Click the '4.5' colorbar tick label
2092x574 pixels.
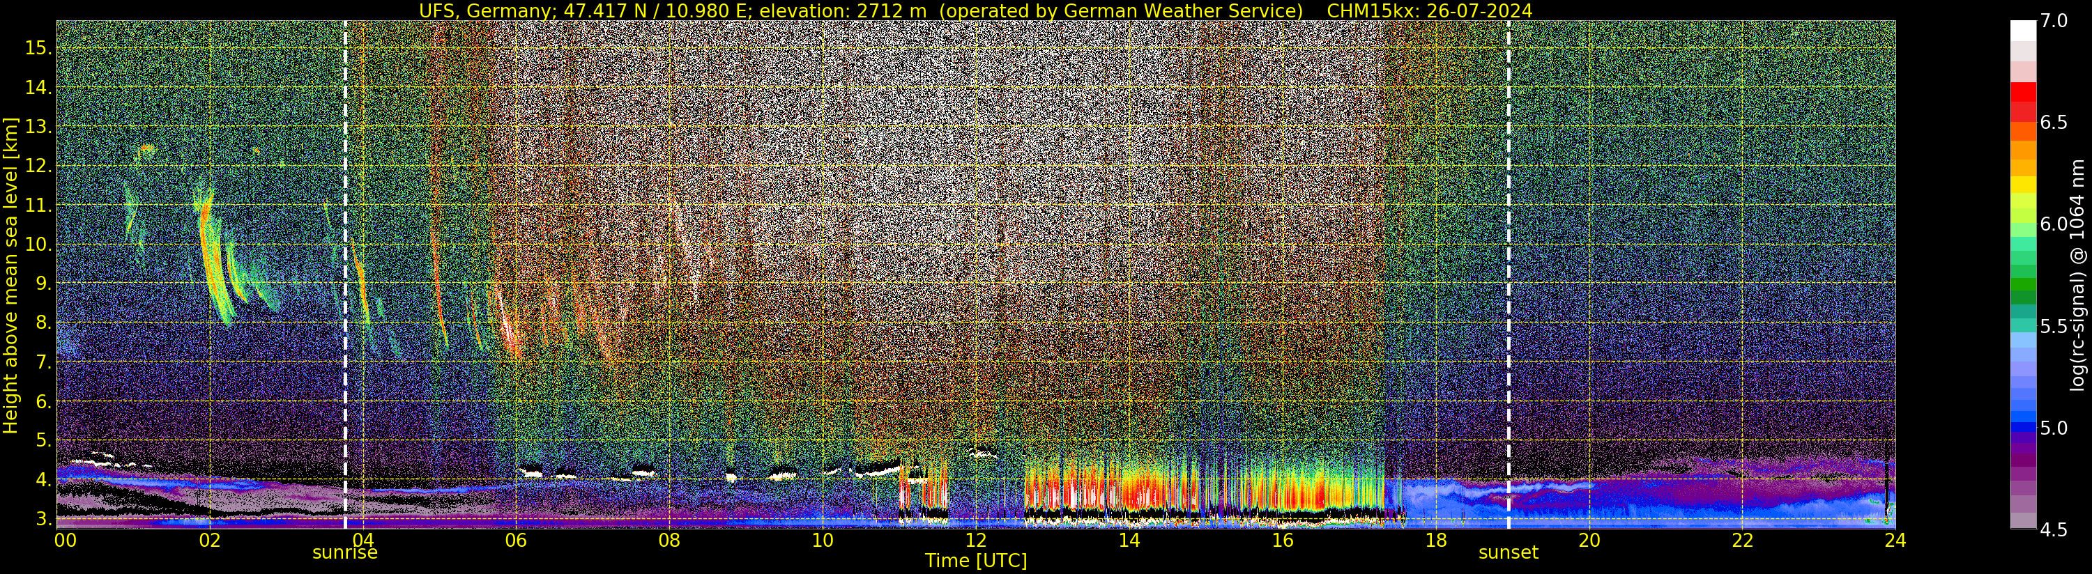(x=2054, y=529)
